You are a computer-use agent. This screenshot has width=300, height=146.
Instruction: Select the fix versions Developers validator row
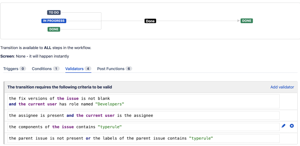pyautogui.click(x=143, y=101)
